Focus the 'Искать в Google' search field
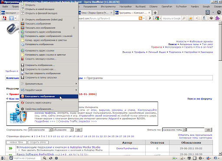Viewport: 222px width, 161px height. pos(171,18)
